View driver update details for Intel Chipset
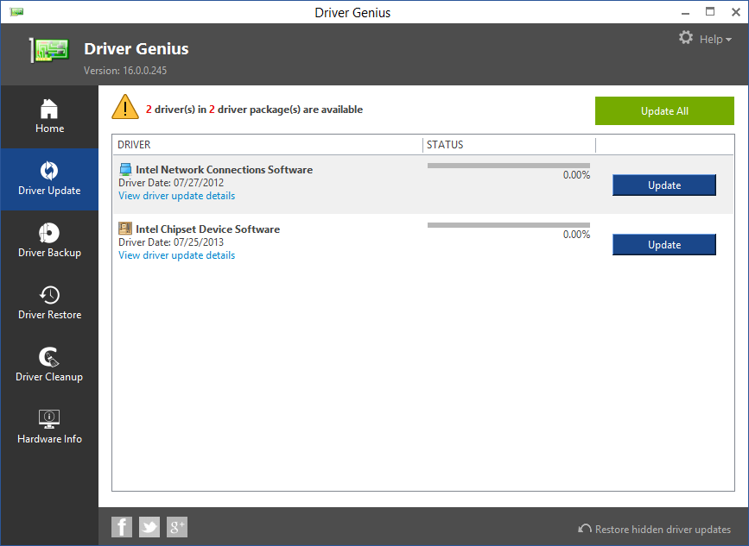The width and height of the screenshot is (749, 546). (177, 255)
